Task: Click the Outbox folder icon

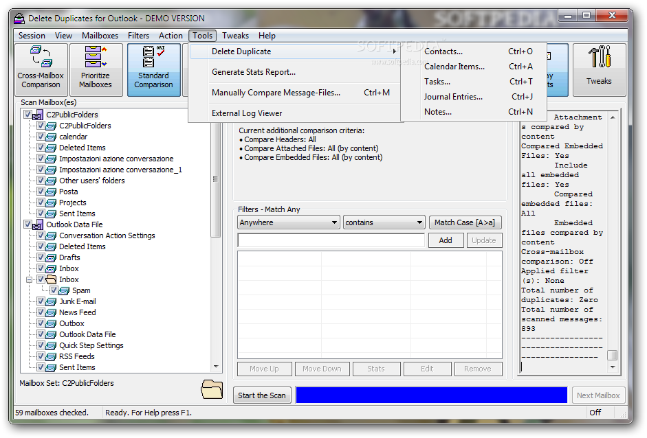Action: tap(51, 324)
